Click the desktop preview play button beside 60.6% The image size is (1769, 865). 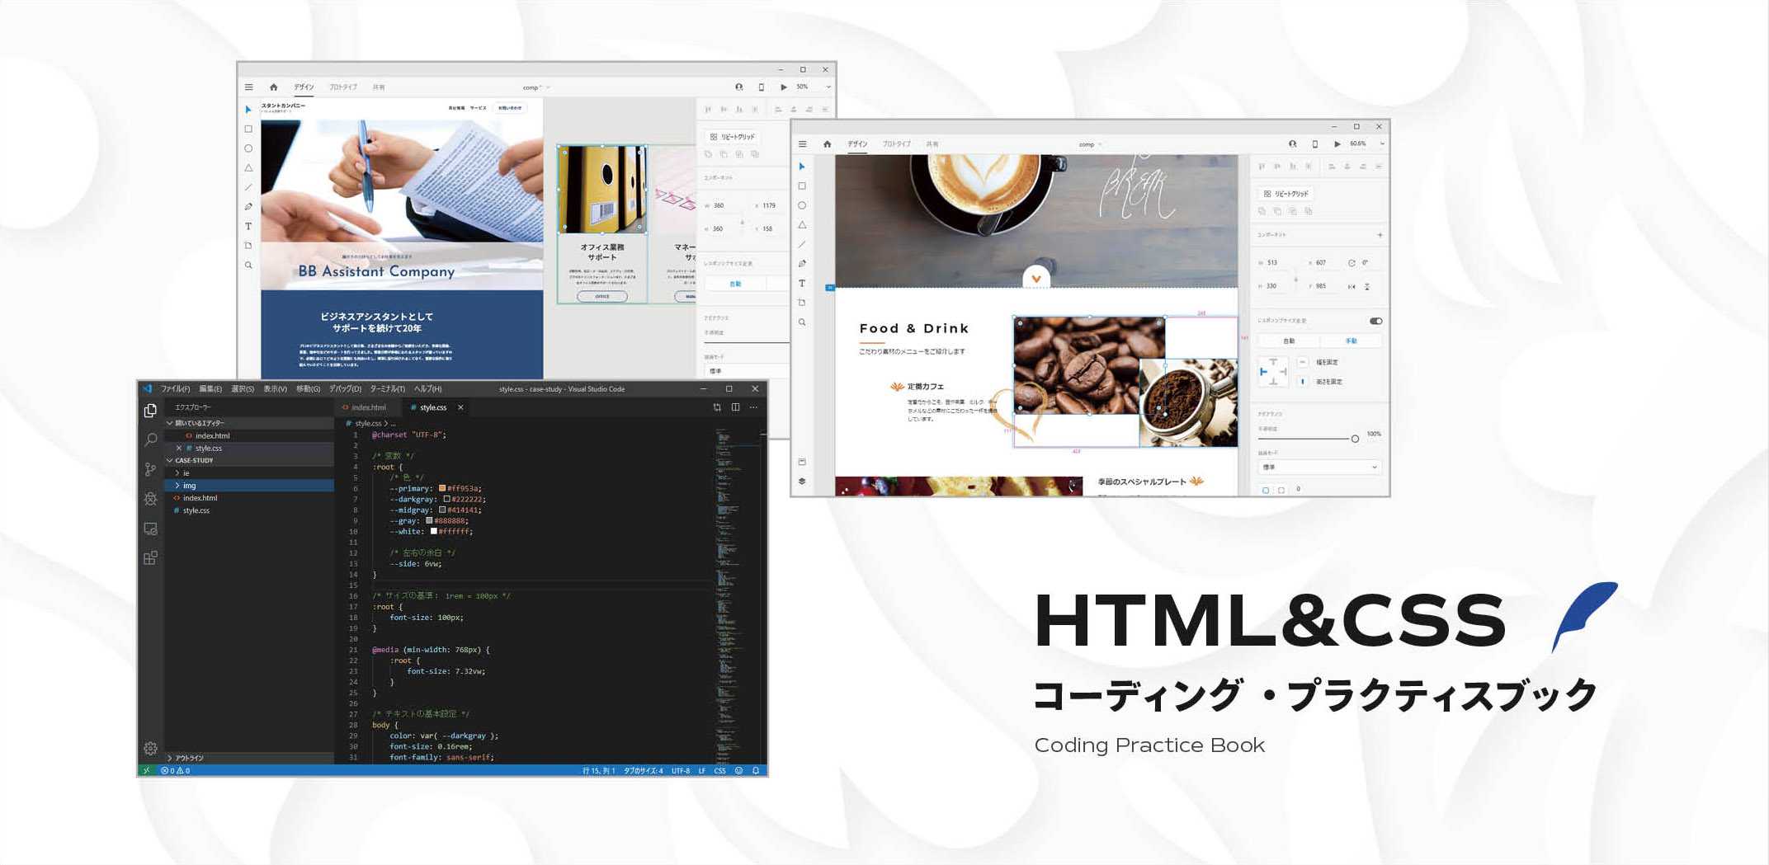(1337, 144)
